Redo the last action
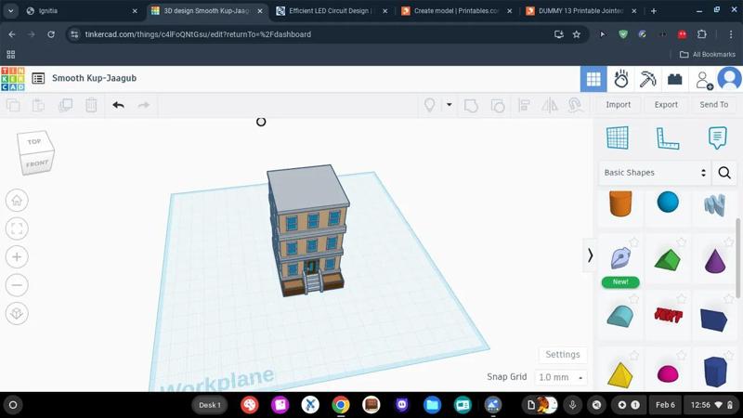This screenshot has height=418, width=743. 144,105
